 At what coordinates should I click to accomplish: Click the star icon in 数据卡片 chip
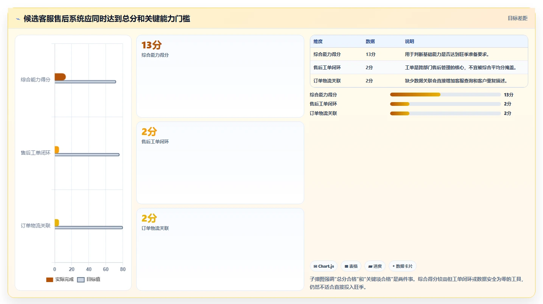[x=394, y=266]
